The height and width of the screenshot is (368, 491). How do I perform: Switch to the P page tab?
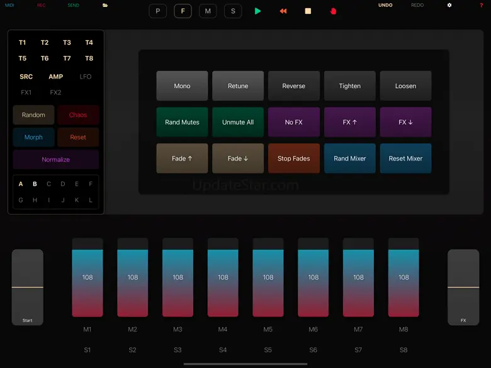[157, 11]
